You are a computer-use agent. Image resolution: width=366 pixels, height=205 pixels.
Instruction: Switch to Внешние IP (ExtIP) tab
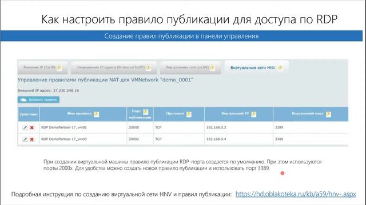42,67
